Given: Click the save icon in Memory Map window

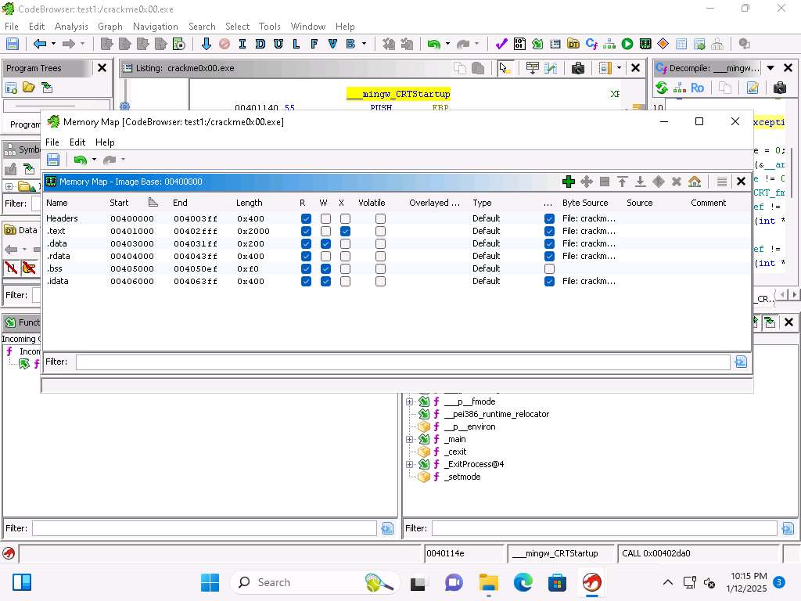Looking at the screenshot, I should pyautogui.click(x=53, y=160).
